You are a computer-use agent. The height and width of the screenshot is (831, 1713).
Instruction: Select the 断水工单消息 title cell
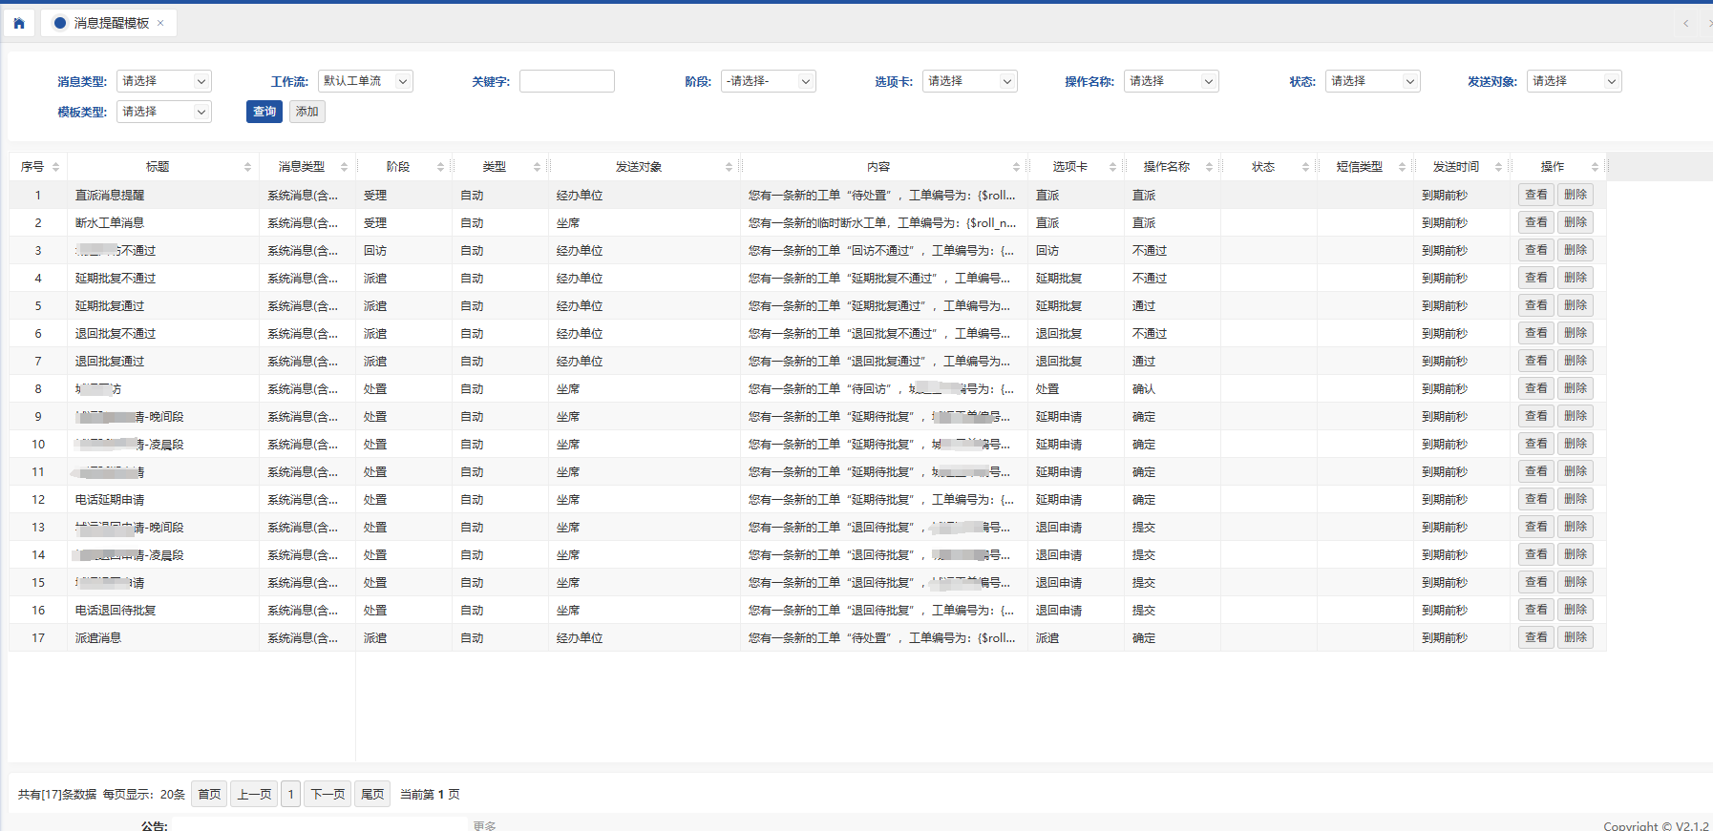(163, 222)
